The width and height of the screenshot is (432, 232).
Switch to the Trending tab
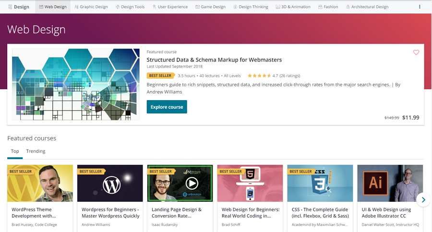coord(36,151)
